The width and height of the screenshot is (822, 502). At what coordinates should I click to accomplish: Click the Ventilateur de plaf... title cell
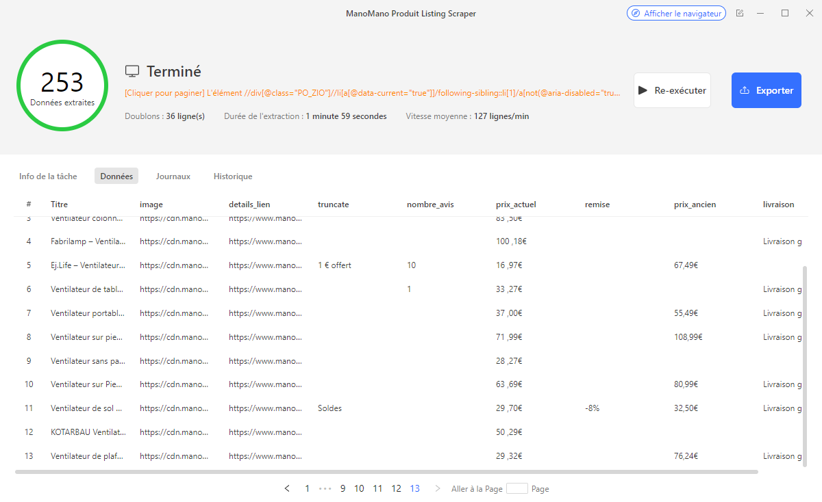coord(88,456)
